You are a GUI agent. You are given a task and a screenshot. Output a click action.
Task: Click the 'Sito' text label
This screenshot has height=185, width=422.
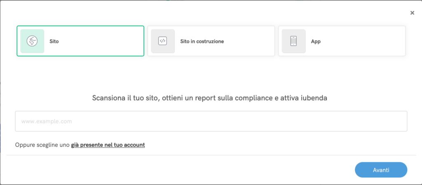point(54,41)
